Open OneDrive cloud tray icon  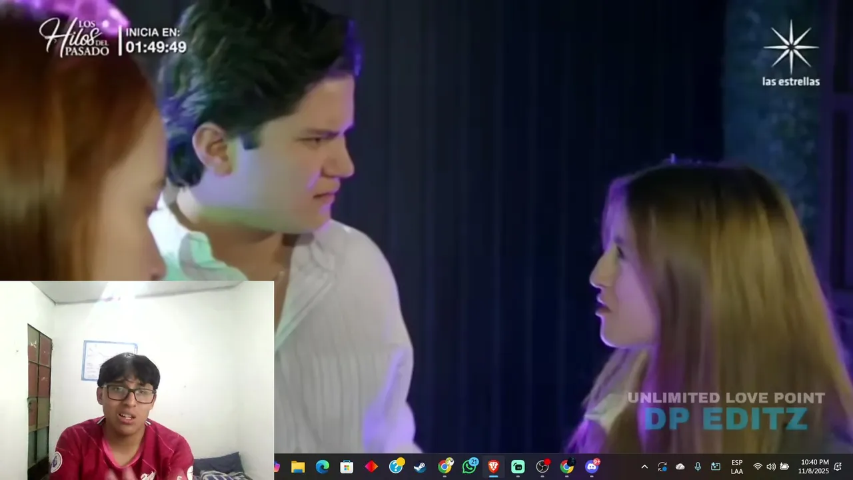[x=680, y=467]
